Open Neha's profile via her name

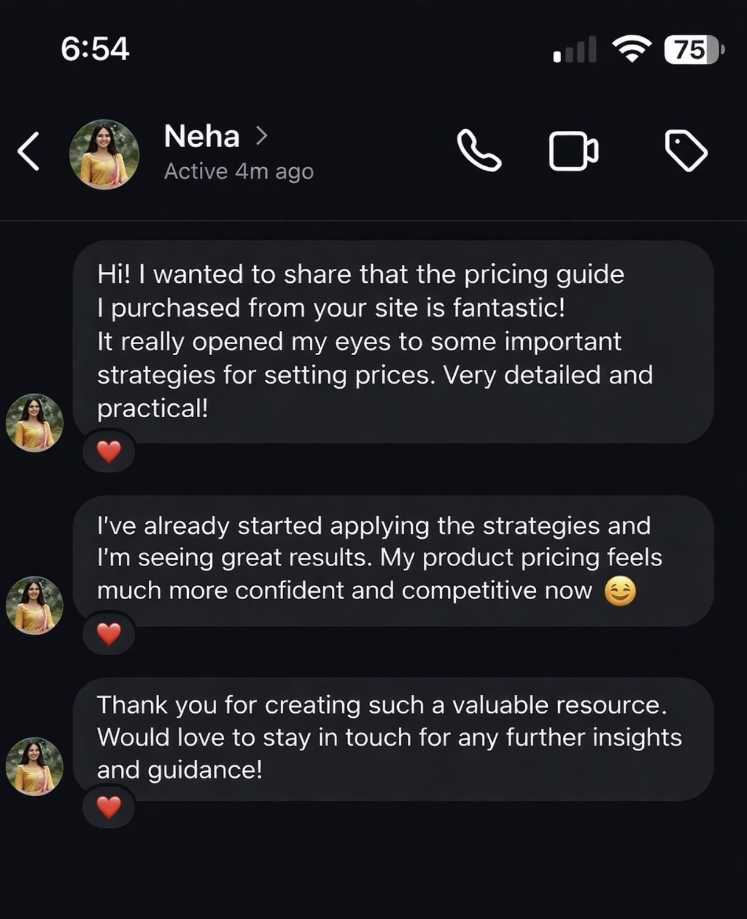[x=202, y=136]
